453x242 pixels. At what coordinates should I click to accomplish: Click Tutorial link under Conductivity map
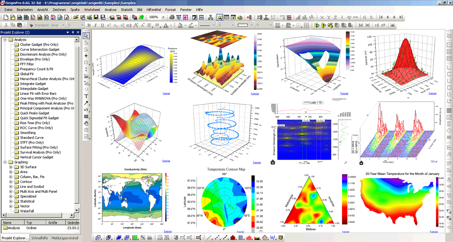point(168,232)
